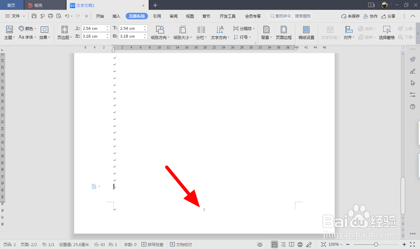Screen dimensions: 420x249
Task: Open the 颜色 color palette option
Action: [27, 29]
